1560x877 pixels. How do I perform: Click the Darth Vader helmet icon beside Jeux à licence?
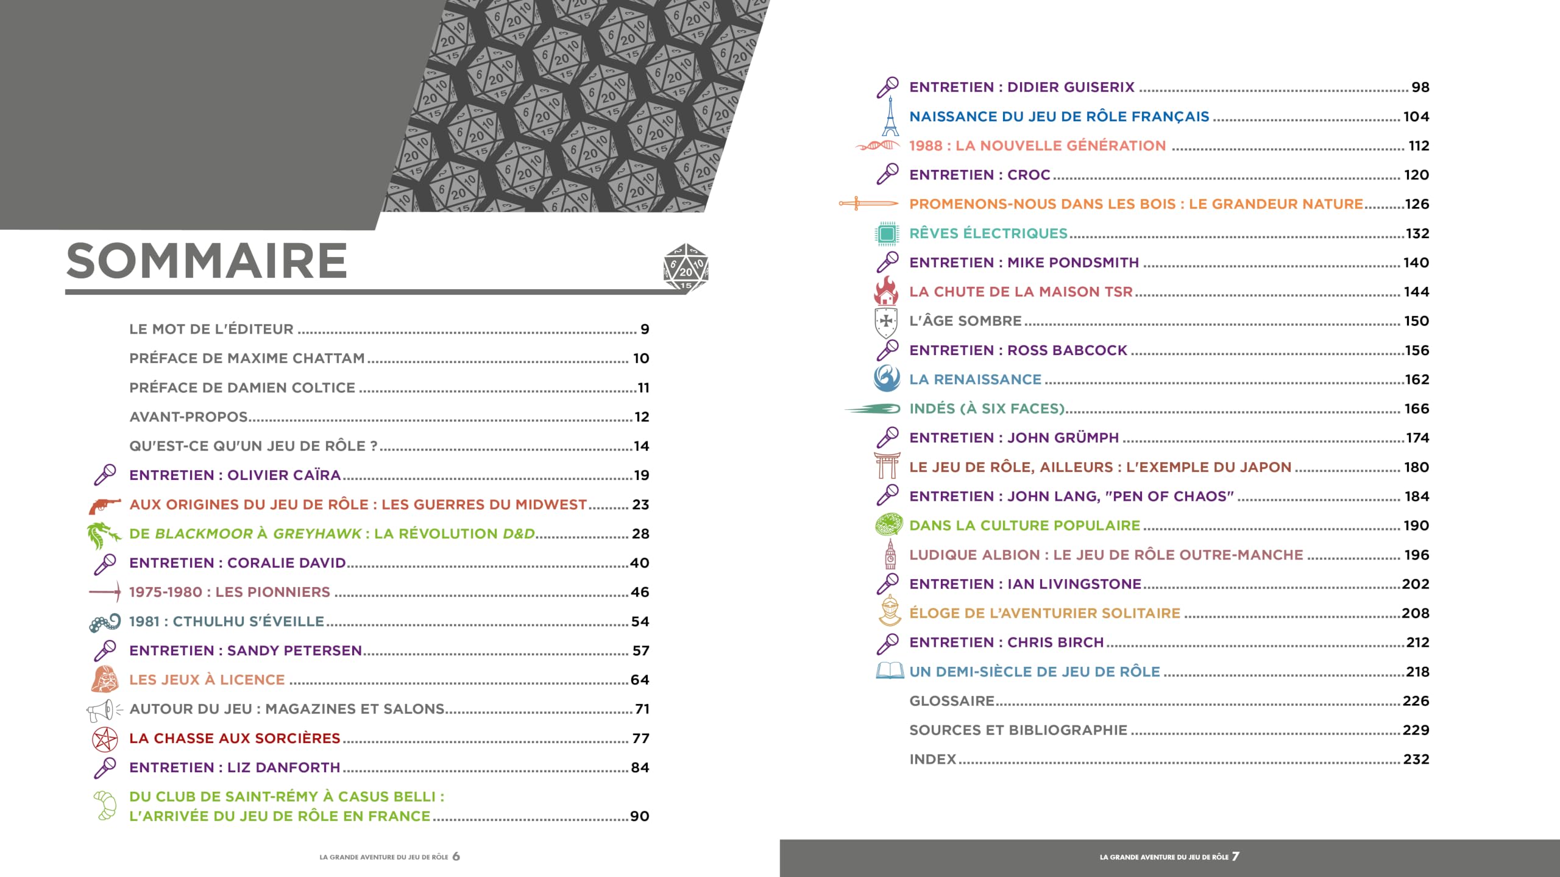105,680
